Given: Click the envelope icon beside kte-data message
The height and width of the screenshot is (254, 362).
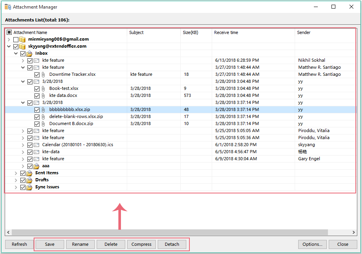Looking at the screenshot, I should coord(36,152).
